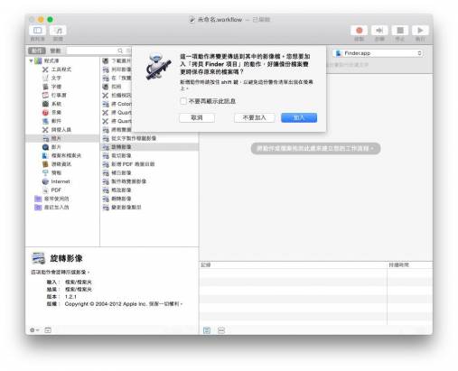This screenshot has height=371, width=458.
Task: Show the log list view icon
Action: click(x=207, y=330)
